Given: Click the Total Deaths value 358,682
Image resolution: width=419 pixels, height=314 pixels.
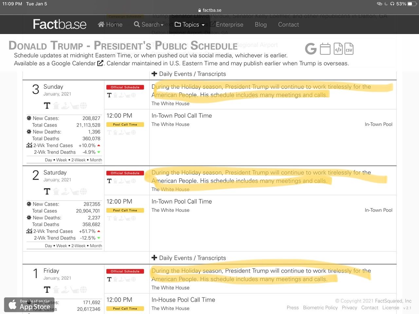Looking at the screenshot, I should (x=91, y=224).
